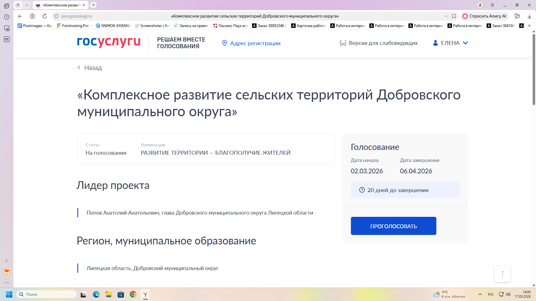Click the bookmark icon in the address bar
Image resolution: width=536 pixels, height=301 pixels.
click(454, 16)
